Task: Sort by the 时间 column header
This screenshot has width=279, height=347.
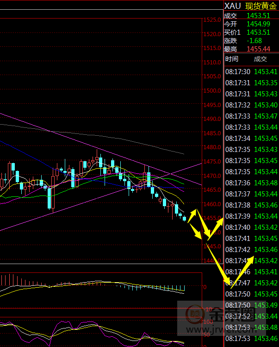Action: (232, 59)
